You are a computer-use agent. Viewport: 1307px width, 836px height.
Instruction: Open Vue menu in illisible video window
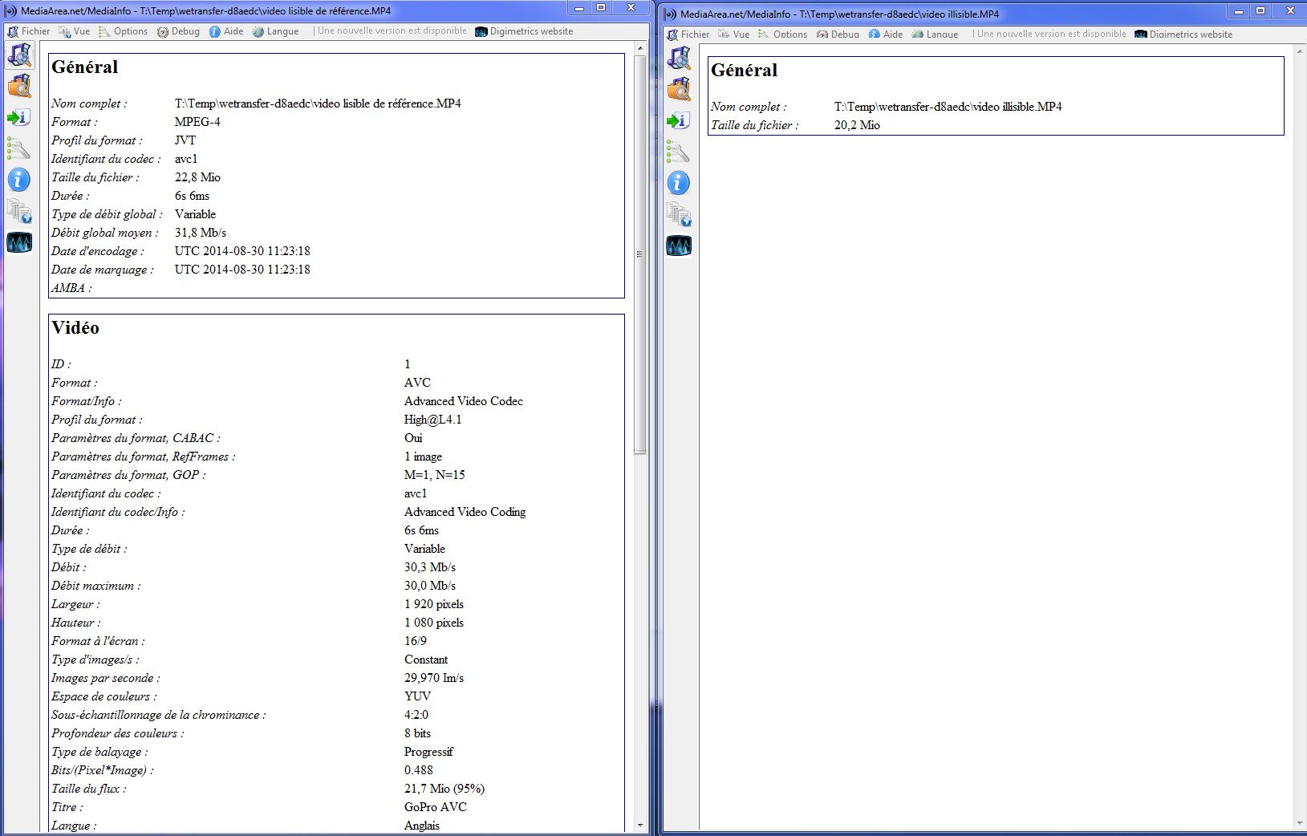tap(733, 34)
